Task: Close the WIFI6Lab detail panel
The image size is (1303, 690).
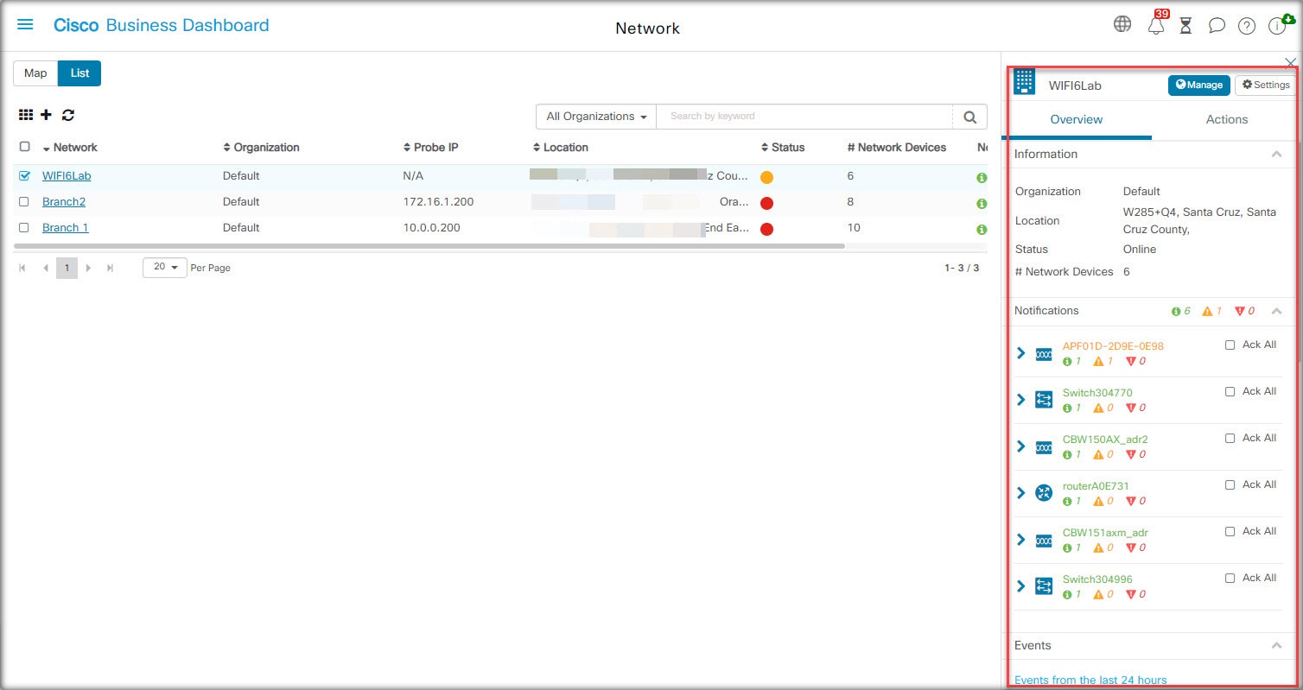Action: (x=1291, y=62)
